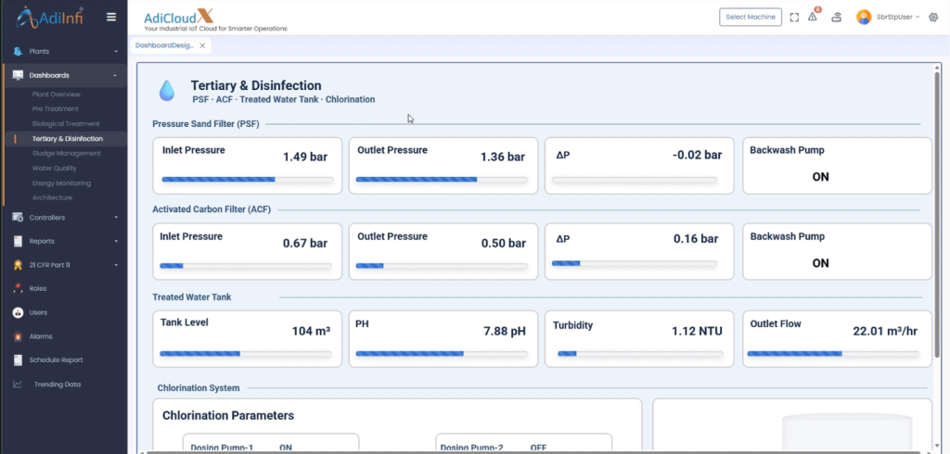Click the ACF Backwash Pump ON status
This screenshot has height=454, width=950.
820,263
